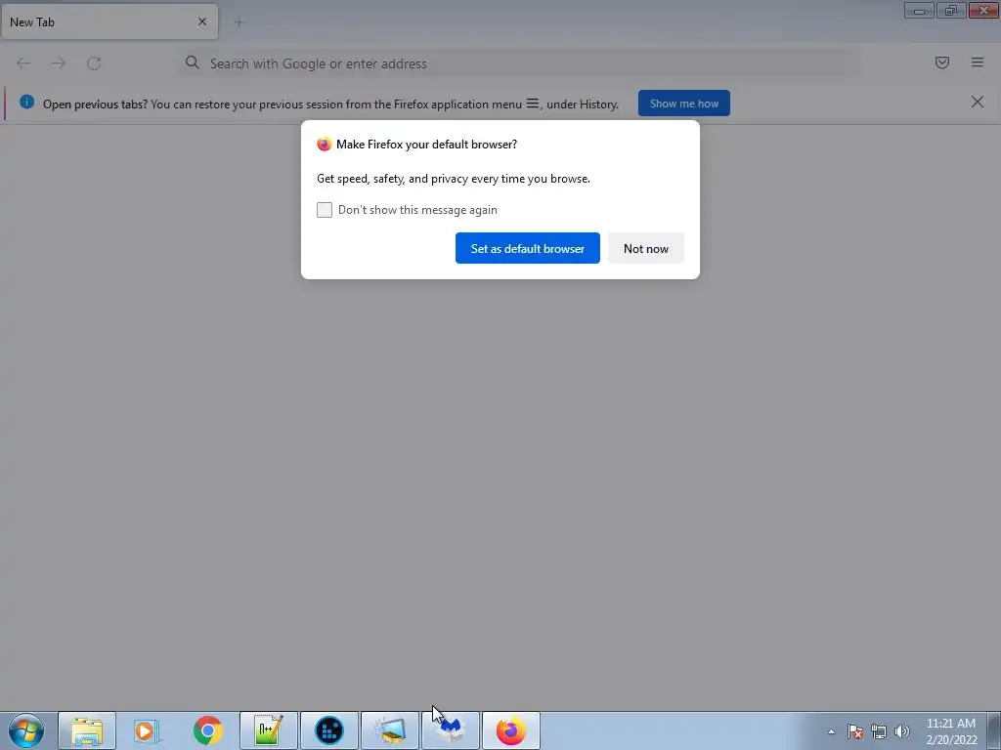Click the Show desktop button
The width and height of the screenshot is (1001, 750).
click(994, 730)
